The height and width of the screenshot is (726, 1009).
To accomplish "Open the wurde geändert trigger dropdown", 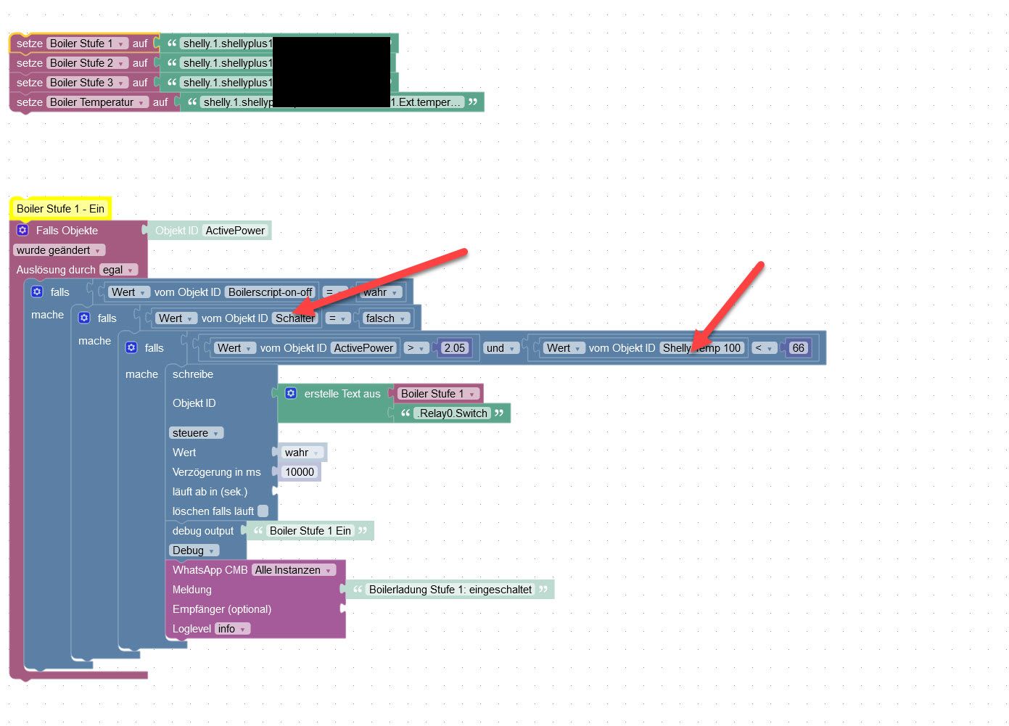I will coord(59,250).
